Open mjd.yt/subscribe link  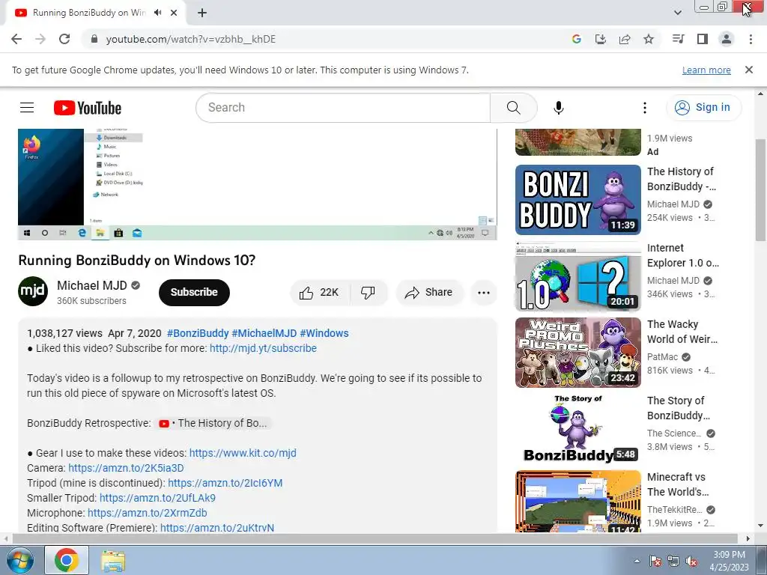coord(263,348)
